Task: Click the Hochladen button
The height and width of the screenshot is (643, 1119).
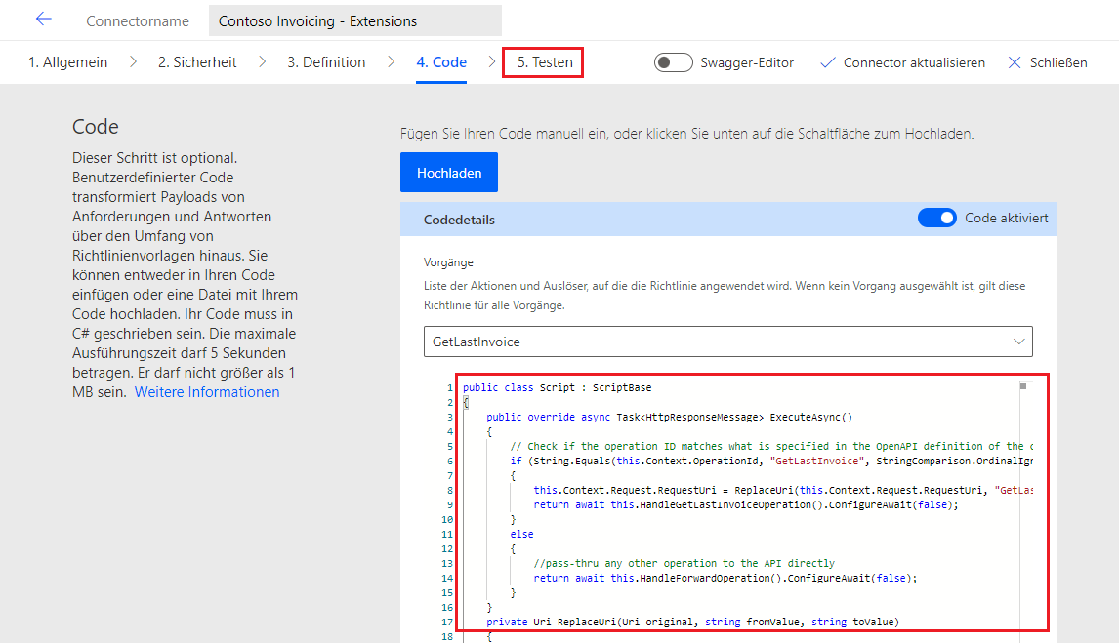Action: tap(449, 173)
